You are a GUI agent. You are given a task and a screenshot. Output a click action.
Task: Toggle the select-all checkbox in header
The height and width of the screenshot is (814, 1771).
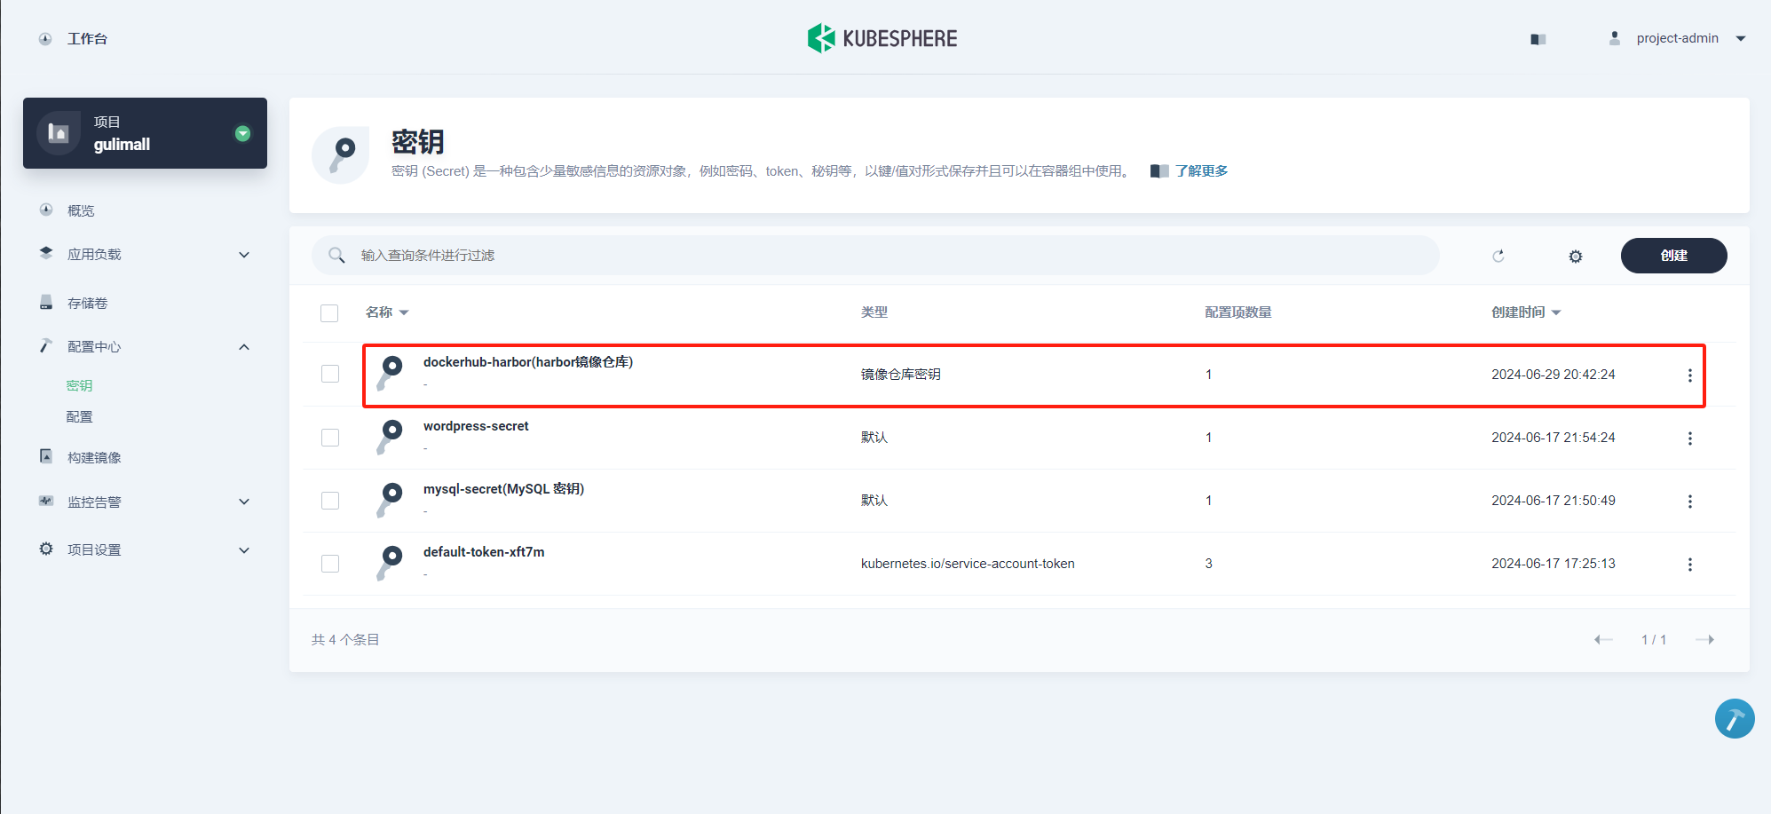point(329,312)
